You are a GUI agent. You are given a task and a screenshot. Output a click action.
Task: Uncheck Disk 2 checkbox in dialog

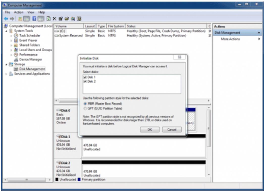click(x=85, y=82)
